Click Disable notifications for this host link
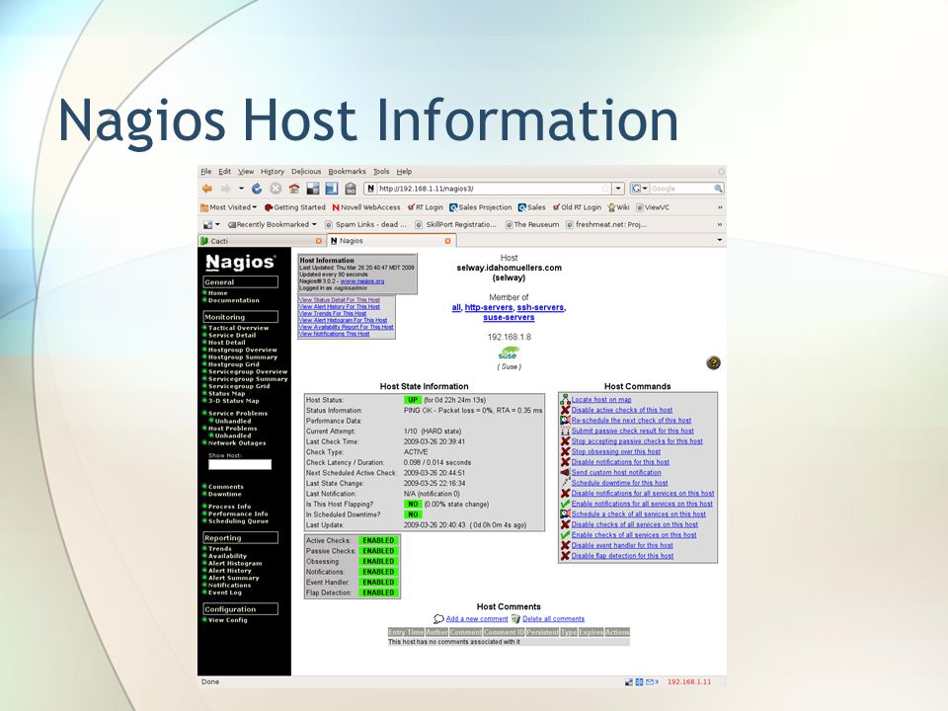This screenshot has width=948, height=711. point(620,462)
